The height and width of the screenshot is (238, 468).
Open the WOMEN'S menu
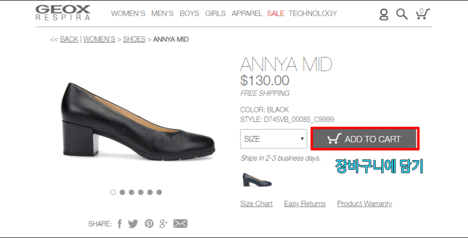coord(128,13)
